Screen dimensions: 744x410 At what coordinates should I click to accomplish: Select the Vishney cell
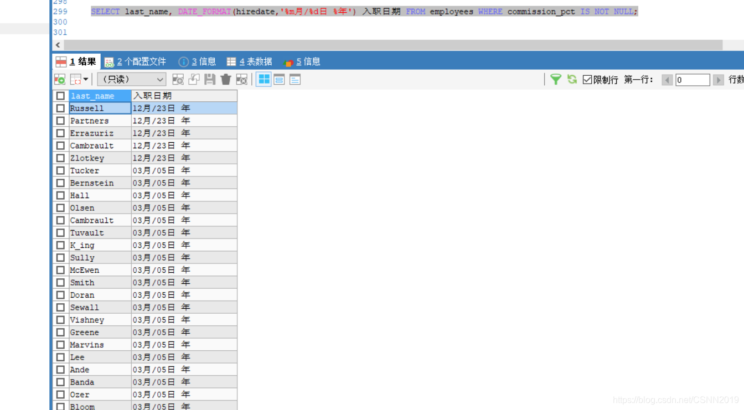100,320
